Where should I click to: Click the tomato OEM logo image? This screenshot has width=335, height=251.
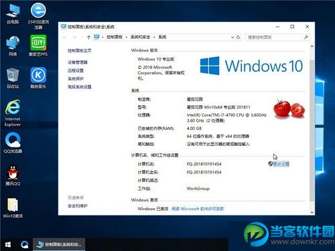(289, 108)
